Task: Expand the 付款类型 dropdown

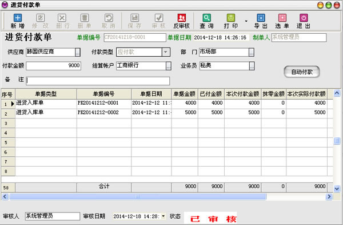Action: pos(166,52)
